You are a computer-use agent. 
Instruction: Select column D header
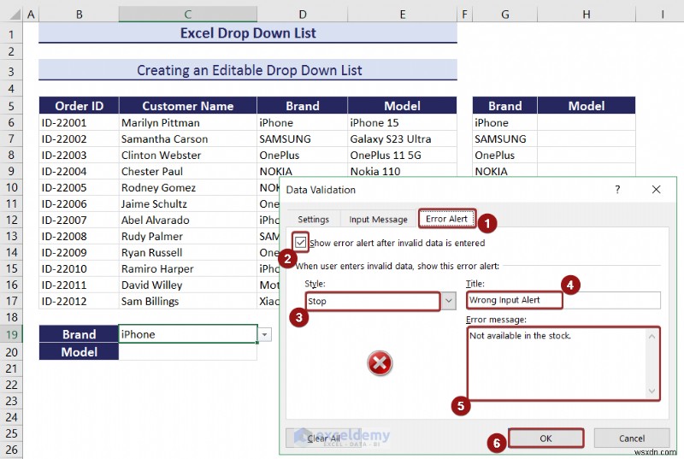click(303, 15)
